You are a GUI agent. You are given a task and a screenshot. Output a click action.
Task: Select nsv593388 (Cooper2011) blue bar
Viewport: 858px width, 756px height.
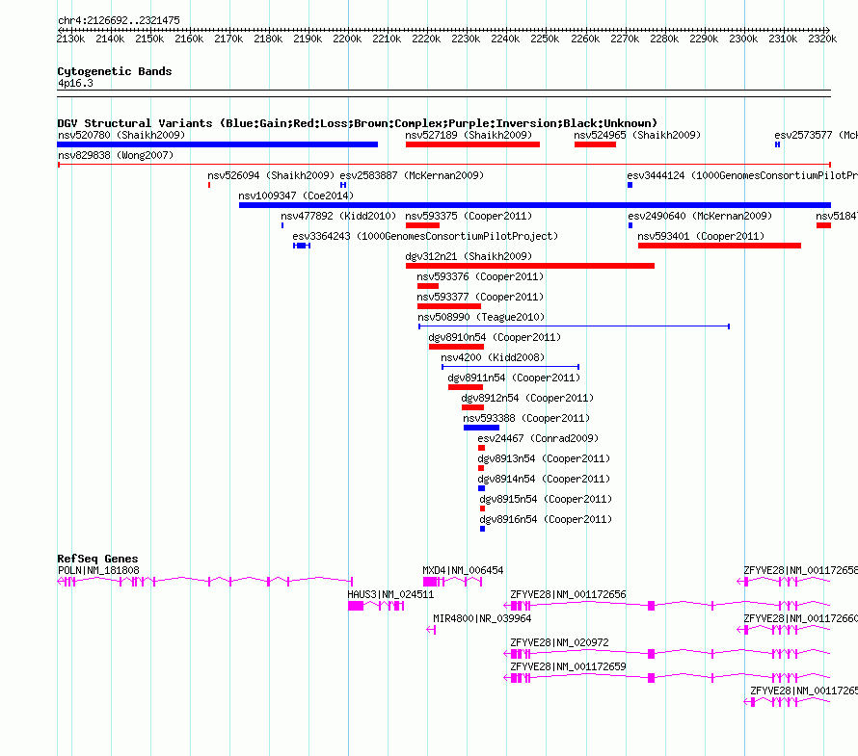(481, 428)
